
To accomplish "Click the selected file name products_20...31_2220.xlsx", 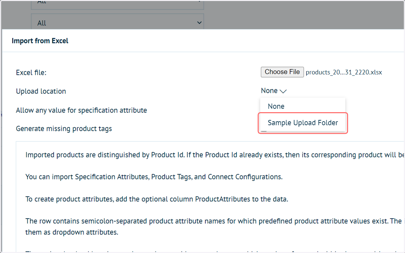I will pos(344,72).
